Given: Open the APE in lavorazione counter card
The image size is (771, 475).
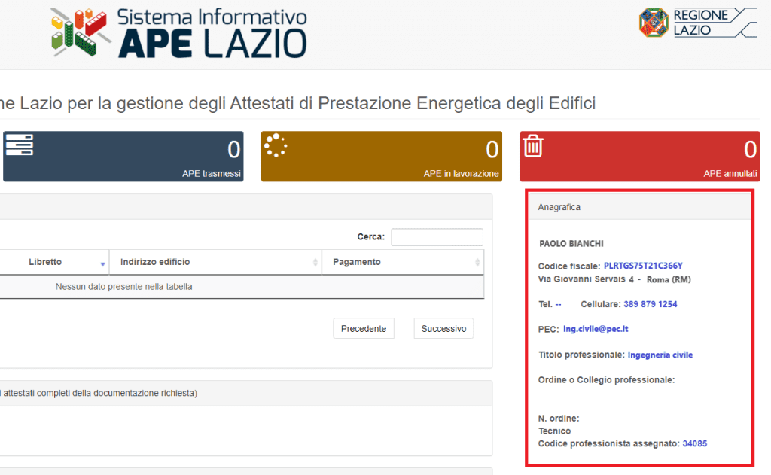Looking at the screenshot, I should [382, 157].
